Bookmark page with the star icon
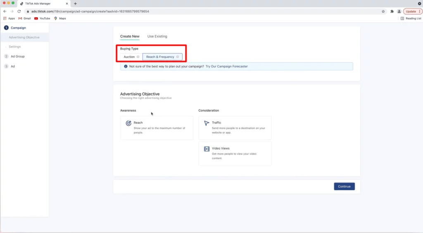This screenshot has width=423, height=233. click(x=383, y=11)
